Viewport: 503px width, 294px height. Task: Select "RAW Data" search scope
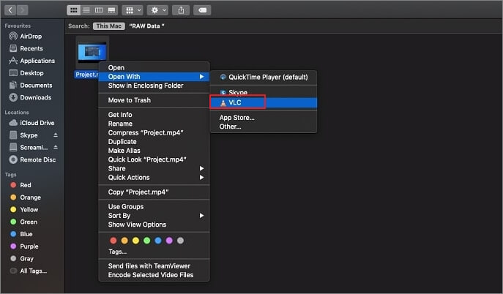pyautogui.click(x=146, y=26)
